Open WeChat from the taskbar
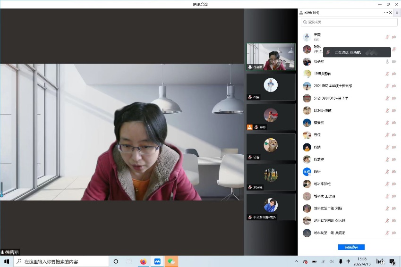This screenshot has height=267, width=401. click(x=171, y=261)
